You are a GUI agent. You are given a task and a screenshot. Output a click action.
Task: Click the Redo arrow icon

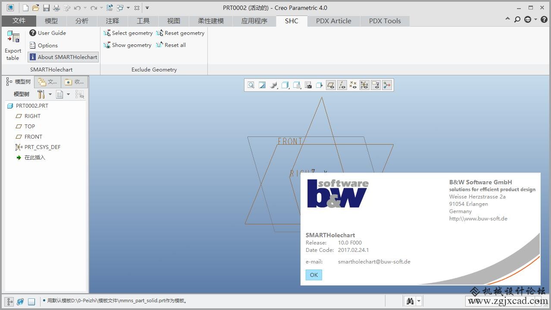(x=94, y=8)
